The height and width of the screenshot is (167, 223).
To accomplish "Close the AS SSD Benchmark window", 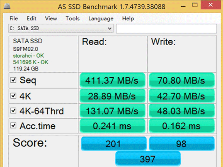I will [211, 5].
